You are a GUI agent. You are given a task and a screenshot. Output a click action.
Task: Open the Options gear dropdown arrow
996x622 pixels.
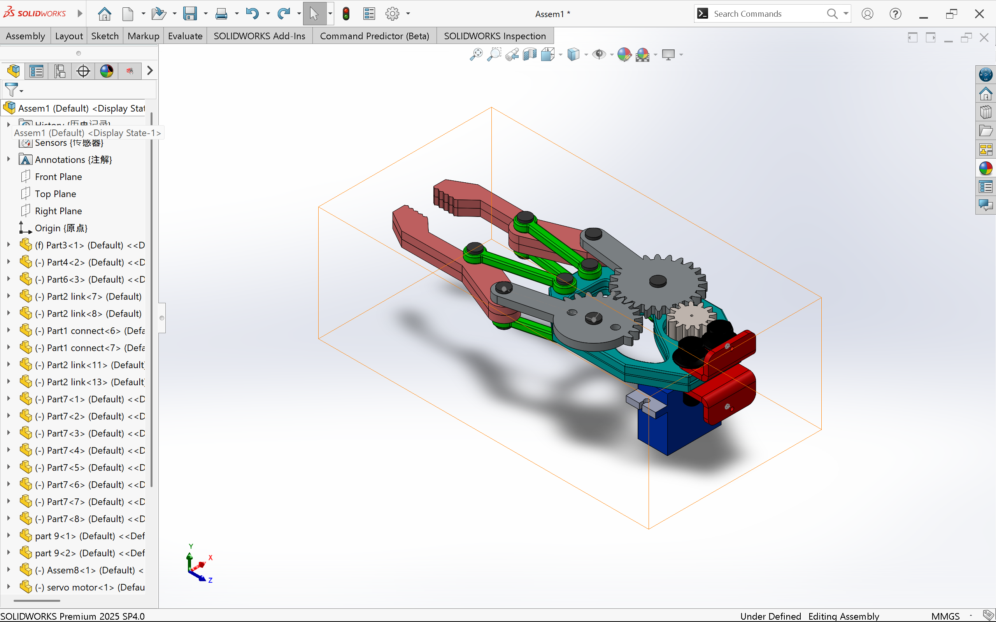pyautogui.click(x=408, y=14)
